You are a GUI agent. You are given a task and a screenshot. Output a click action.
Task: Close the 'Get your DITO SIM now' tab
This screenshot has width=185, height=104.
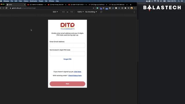127,5
